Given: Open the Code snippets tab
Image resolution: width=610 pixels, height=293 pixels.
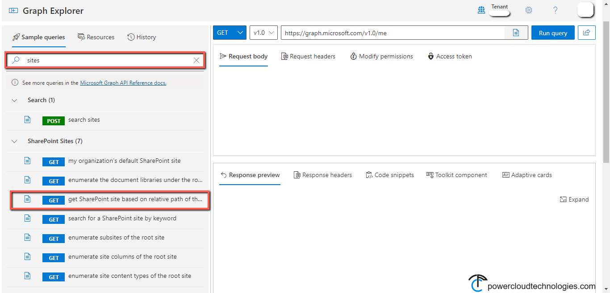Looking at the screenshot, I should pyautogui.click(x=389, y=175).
